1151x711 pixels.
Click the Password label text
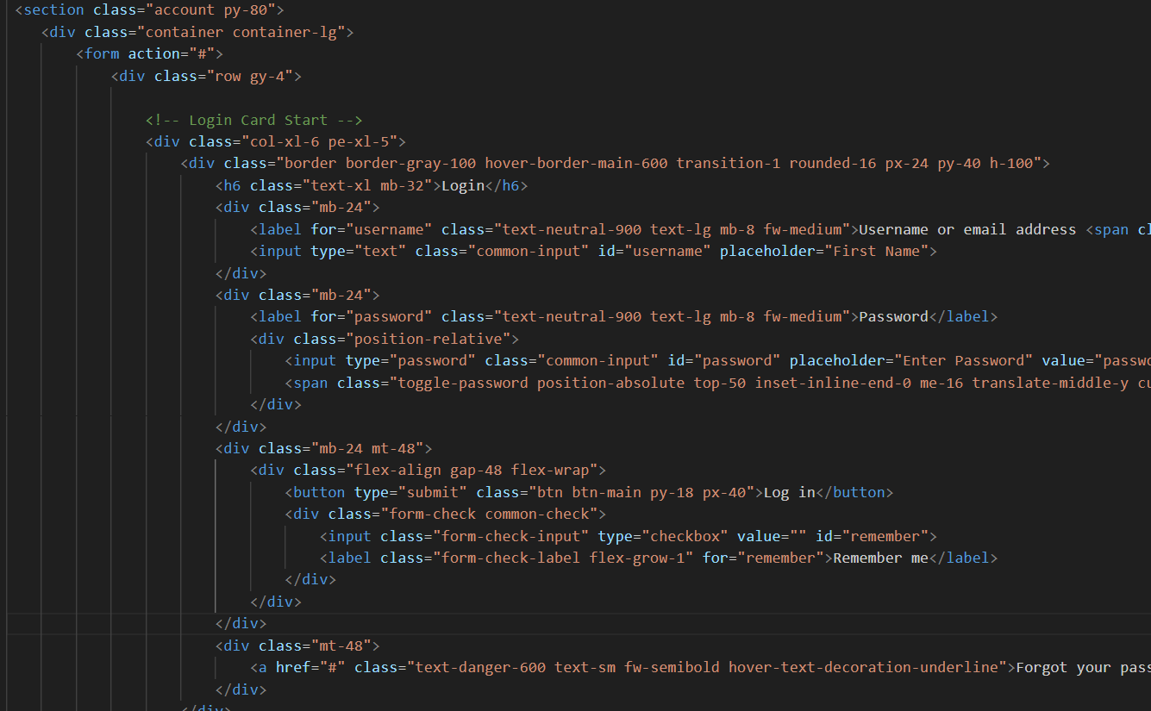point(894,315)
